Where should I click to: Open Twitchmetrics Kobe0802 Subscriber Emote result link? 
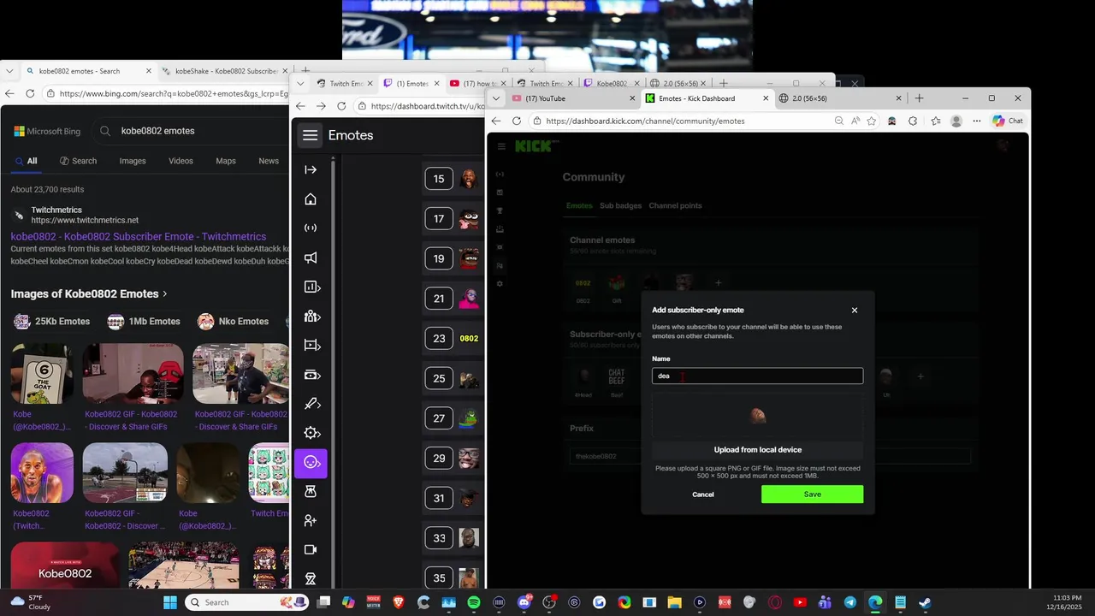point(139,236)
